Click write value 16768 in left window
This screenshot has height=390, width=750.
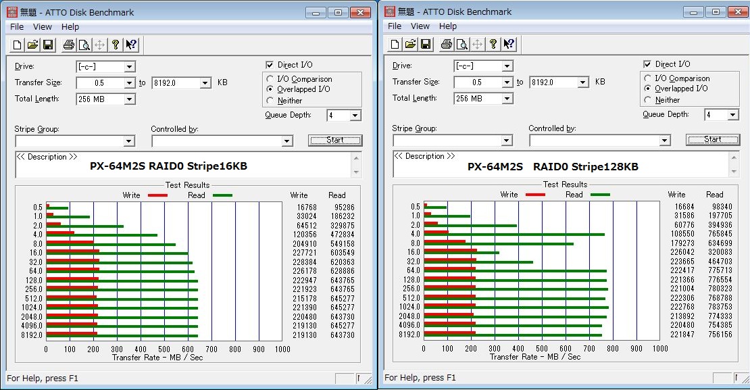307,208
